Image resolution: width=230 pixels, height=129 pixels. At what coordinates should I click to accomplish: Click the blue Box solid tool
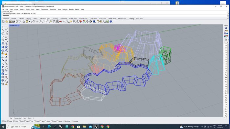tap(3, 47)
